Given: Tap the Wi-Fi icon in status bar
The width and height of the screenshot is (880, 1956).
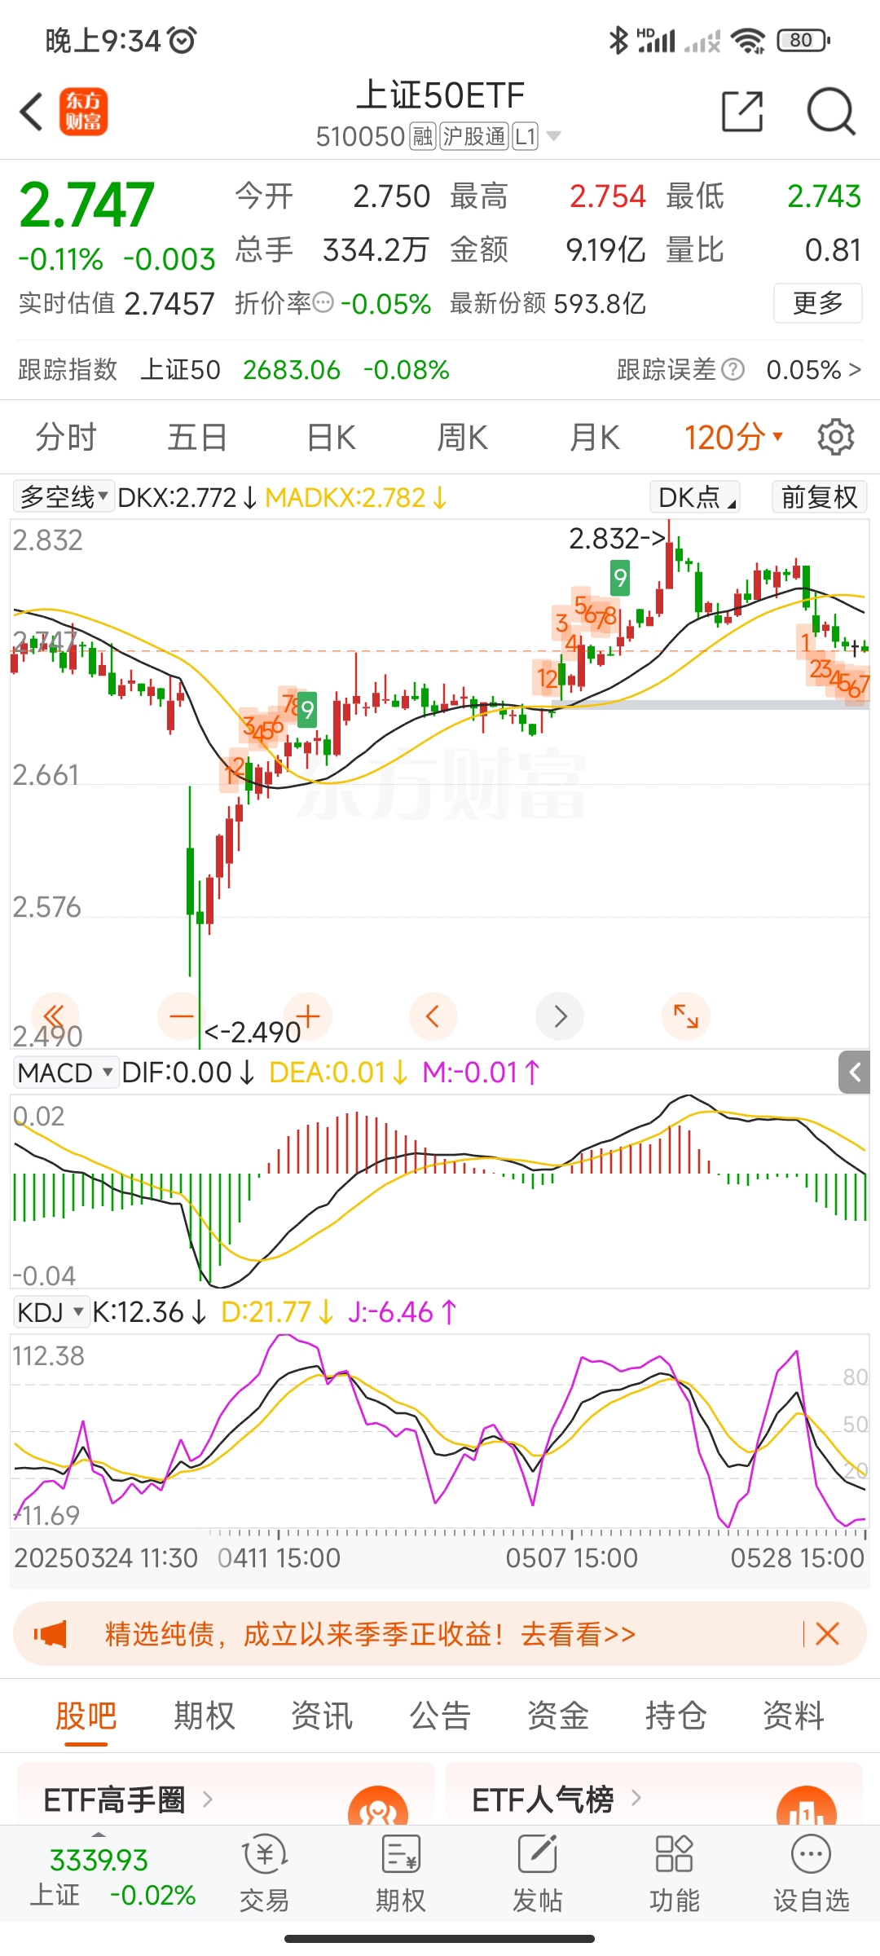Looking at the screenshot, I should (x=748, y=40).
